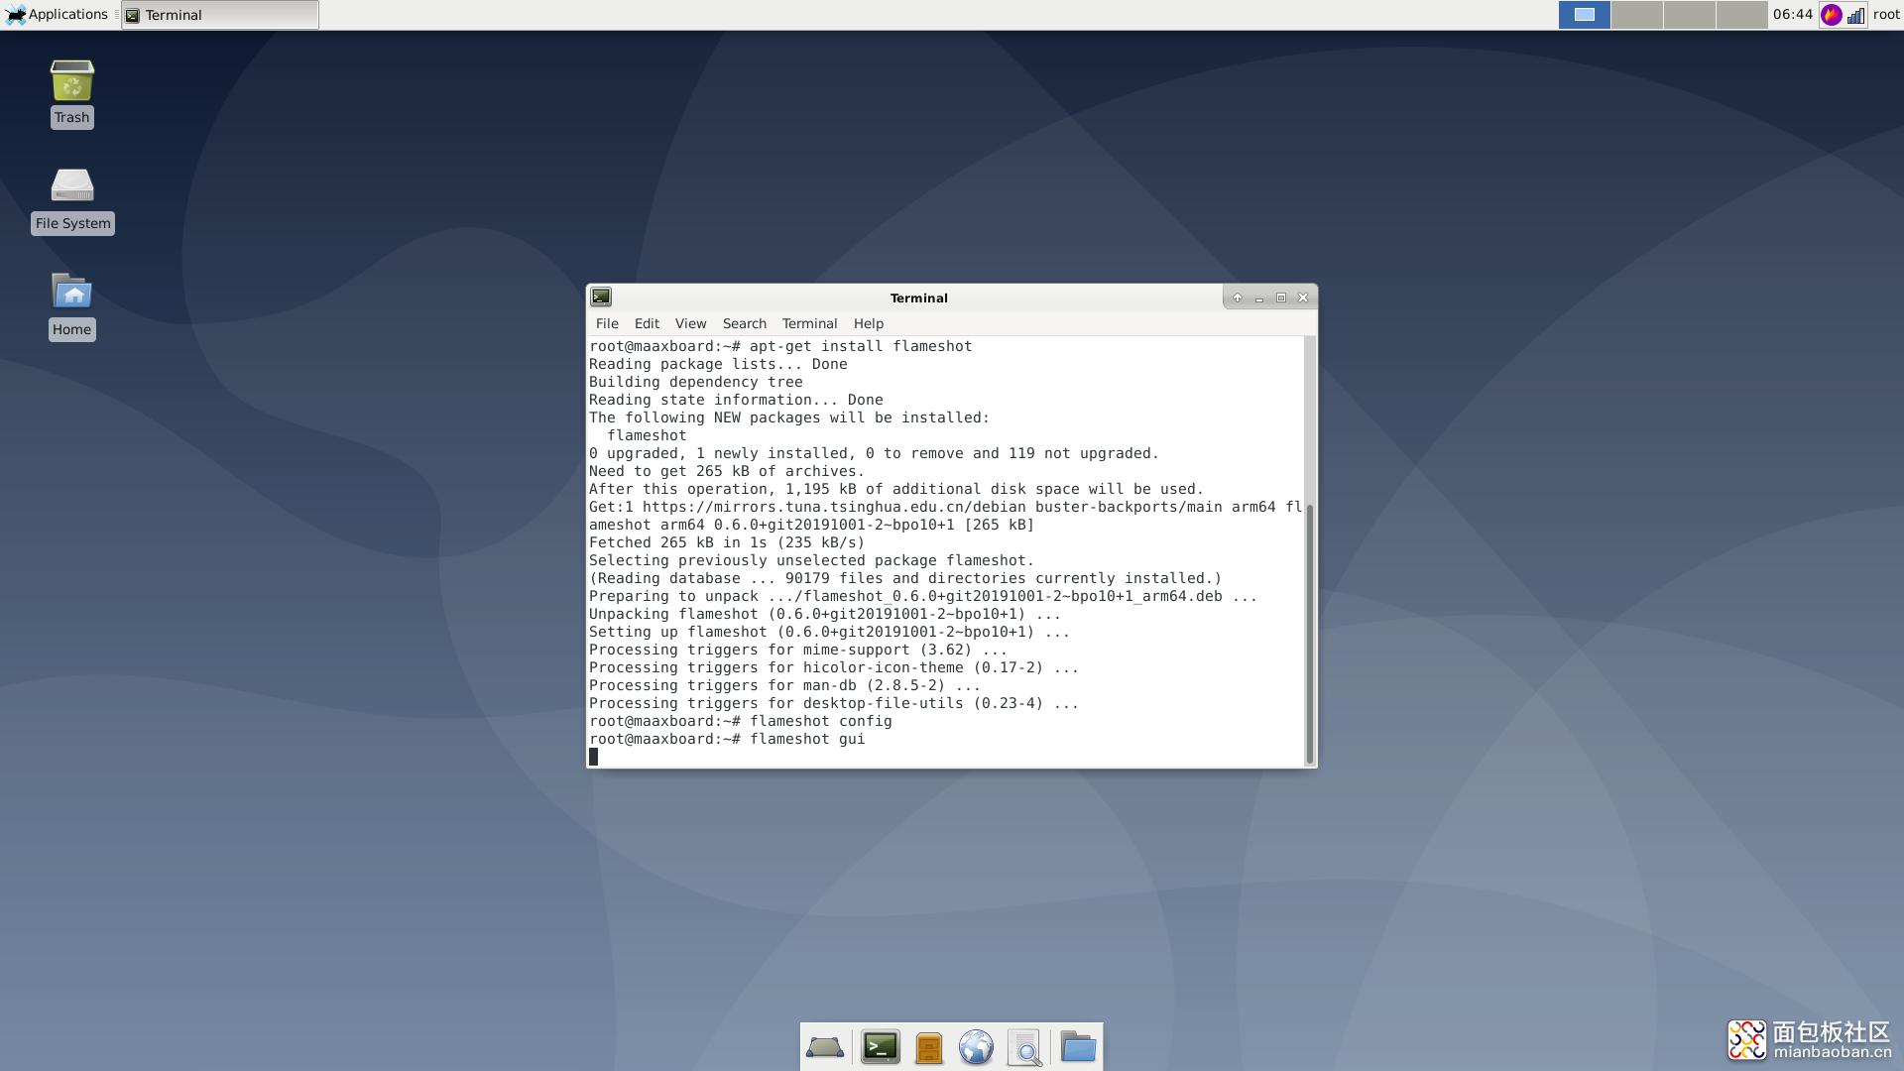
Task: Select the File System desktop icon
Action: click(x=72, y=200)
